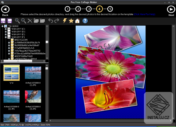Click folder tree scrollbar up arrow
Image resolution: width=176 pixels, height=127 pixels.
[x=47, y=26]
